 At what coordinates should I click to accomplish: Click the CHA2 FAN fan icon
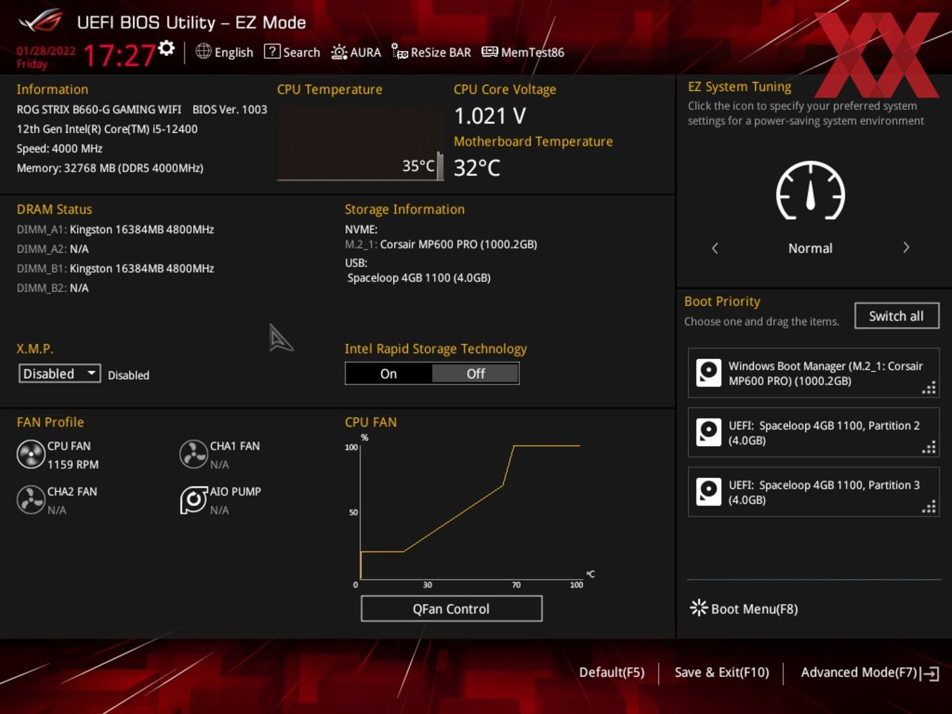31,500
